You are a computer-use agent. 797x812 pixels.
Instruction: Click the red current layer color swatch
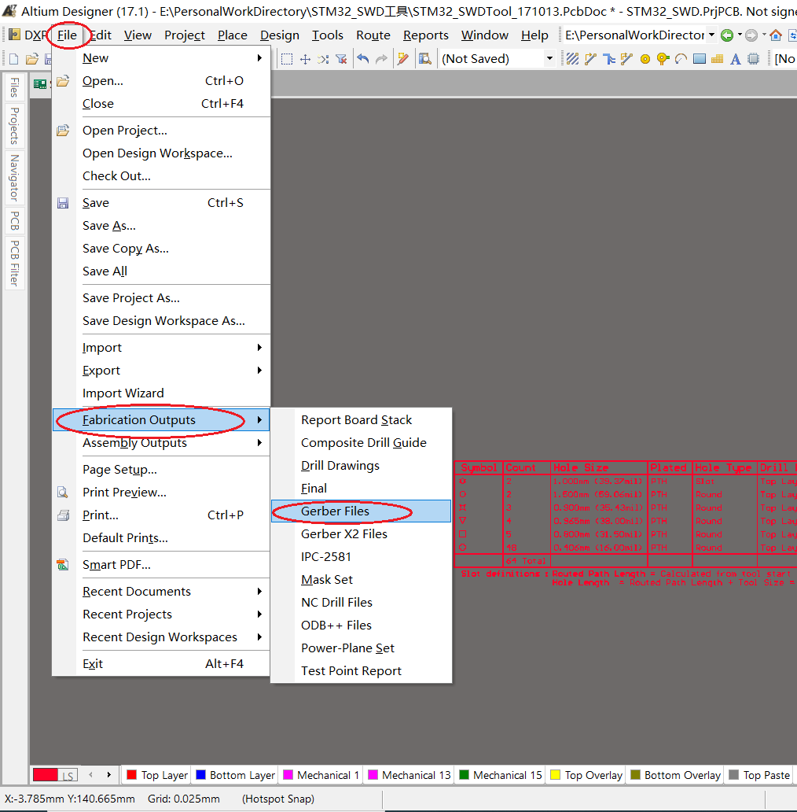45,775
